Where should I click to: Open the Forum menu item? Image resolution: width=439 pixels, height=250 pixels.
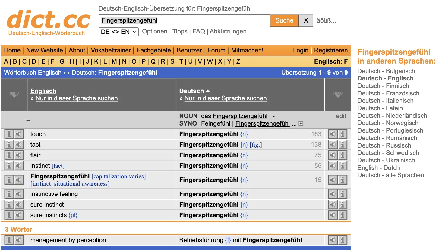(x=216, y=50)
